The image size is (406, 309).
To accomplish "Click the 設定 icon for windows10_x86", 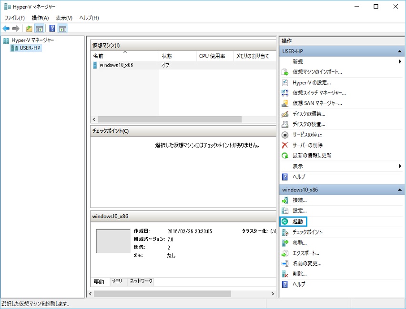I will (285, 210).
